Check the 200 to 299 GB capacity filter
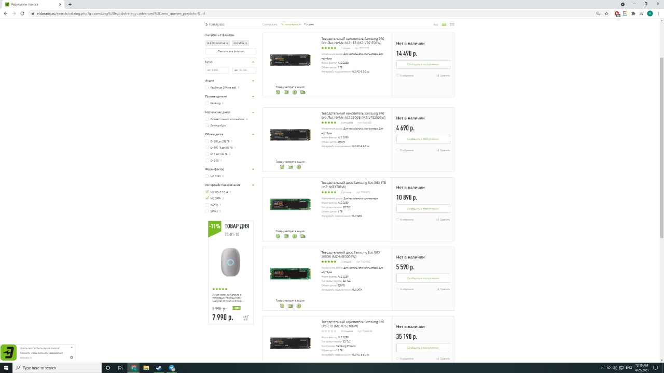The width and height of the screenshot is (664, 373). (207, 141)
